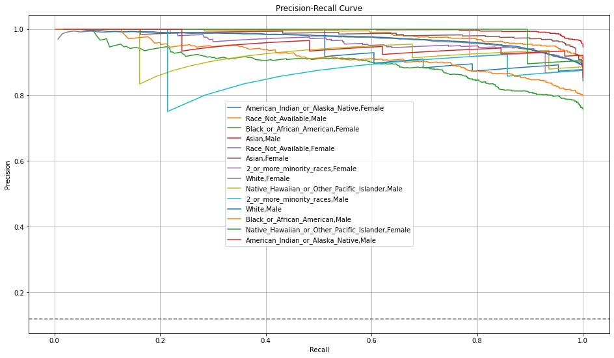Click the brown legend line for Asian,Female
Viewport: 614px width, 358px height.
[x=235, y=159]
